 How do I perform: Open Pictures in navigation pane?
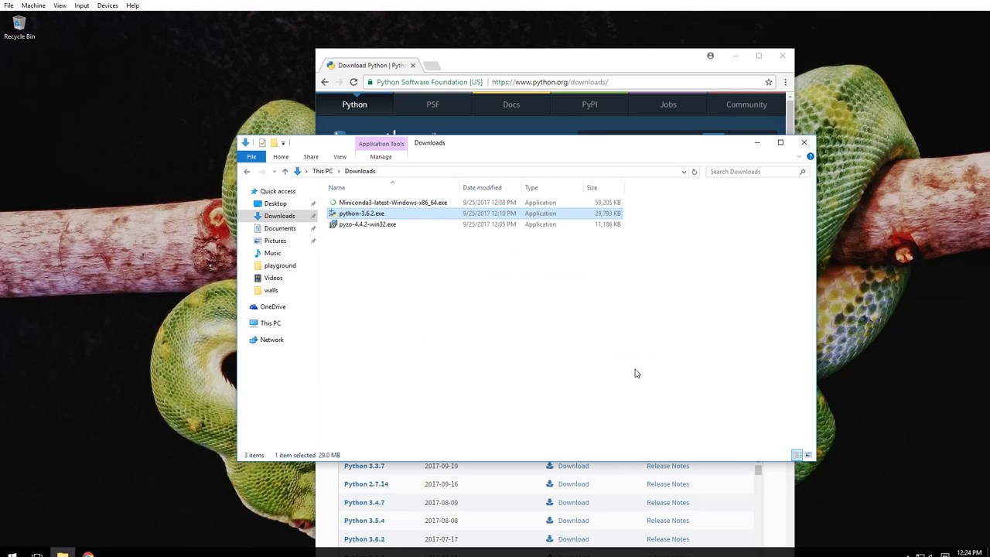275,241
